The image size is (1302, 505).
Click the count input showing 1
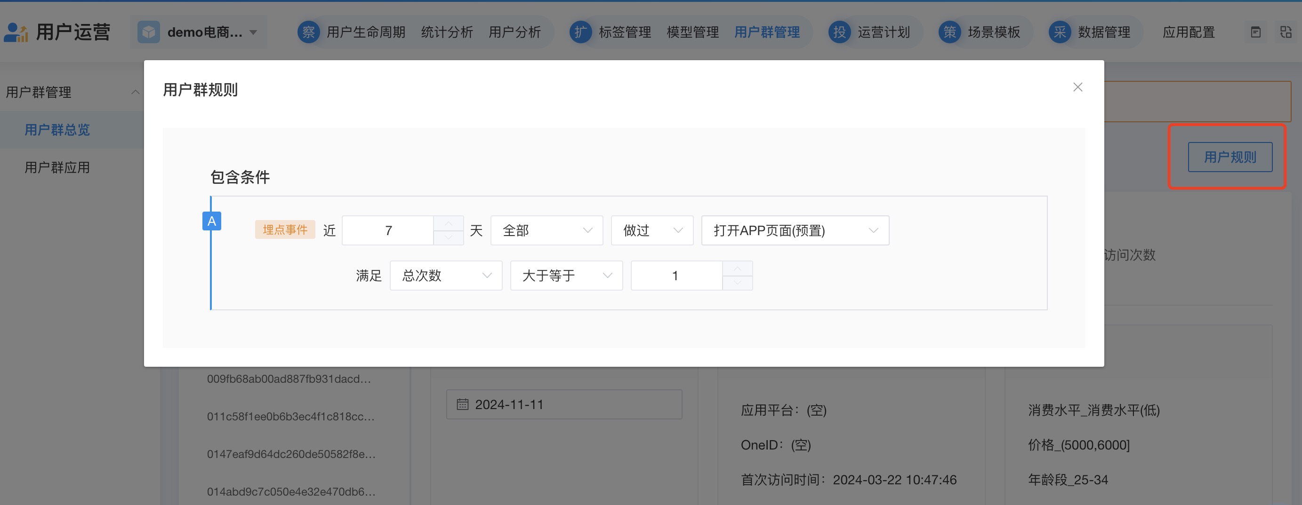pos(676,276)
